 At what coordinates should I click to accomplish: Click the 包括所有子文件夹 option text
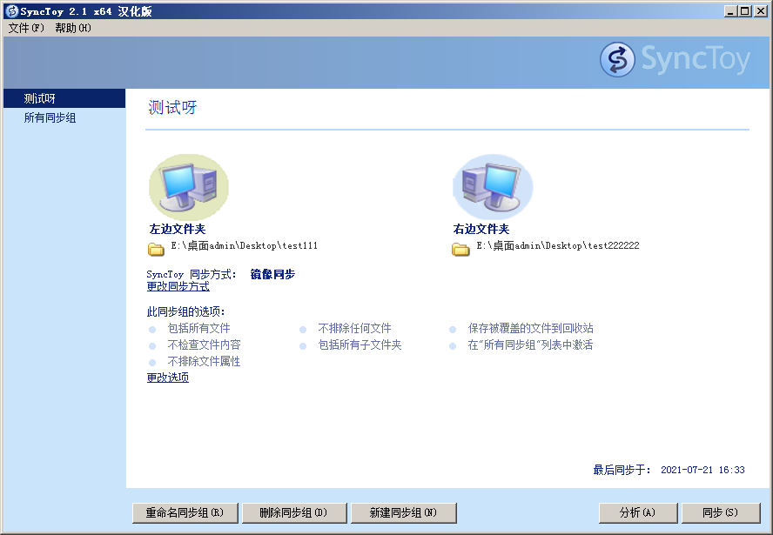tap(360, 344)
